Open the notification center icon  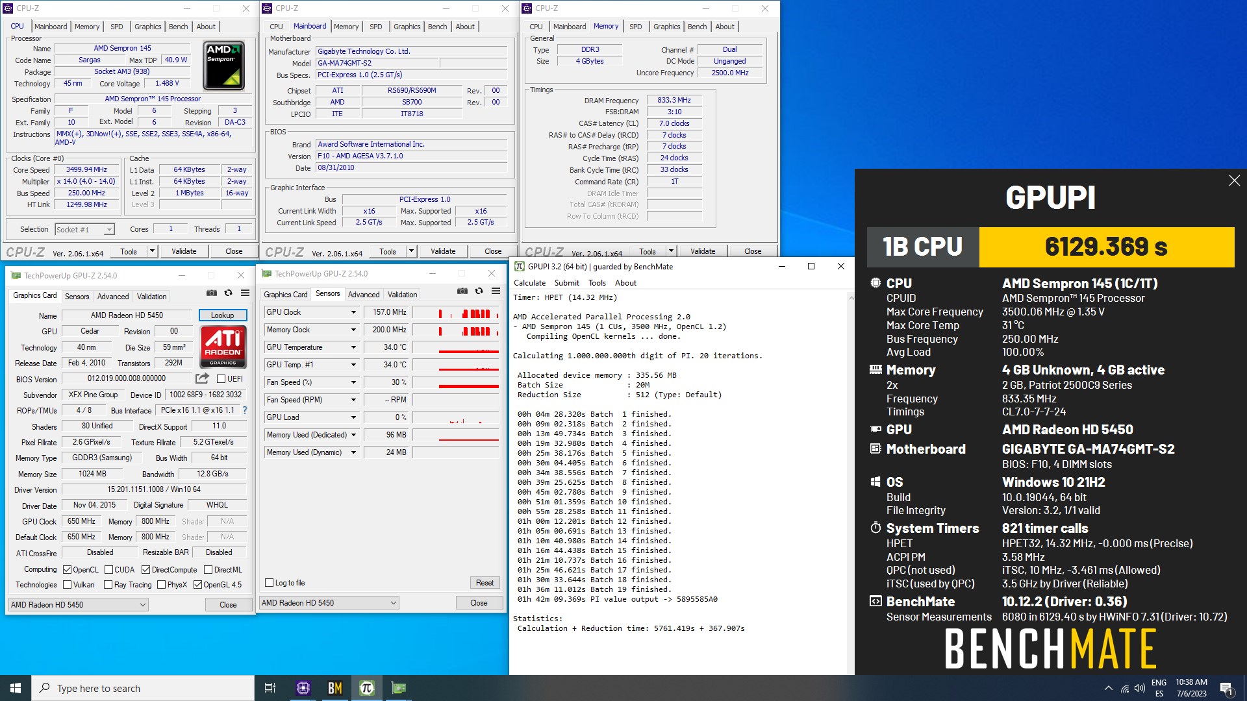click(1226, 688)
